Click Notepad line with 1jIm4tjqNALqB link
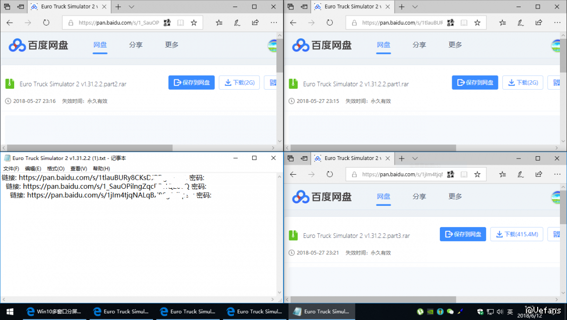Viewport: 567px width, 320px height. point(111,195)
